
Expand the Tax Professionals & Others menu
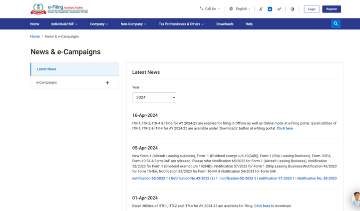click(181, 24)
